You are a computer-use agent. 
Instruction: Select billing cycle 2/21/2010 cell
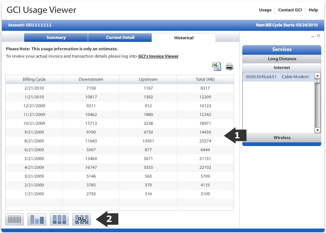(x=34, y=88)
